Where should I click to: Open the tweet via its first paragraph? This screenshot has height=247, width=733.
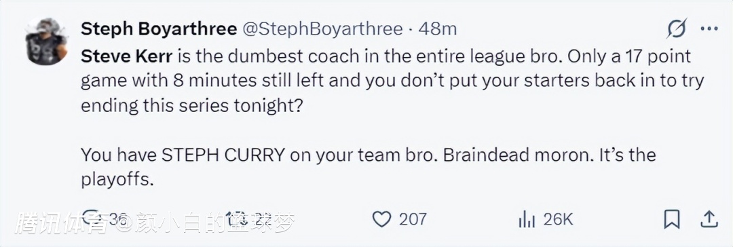point(392,81)
